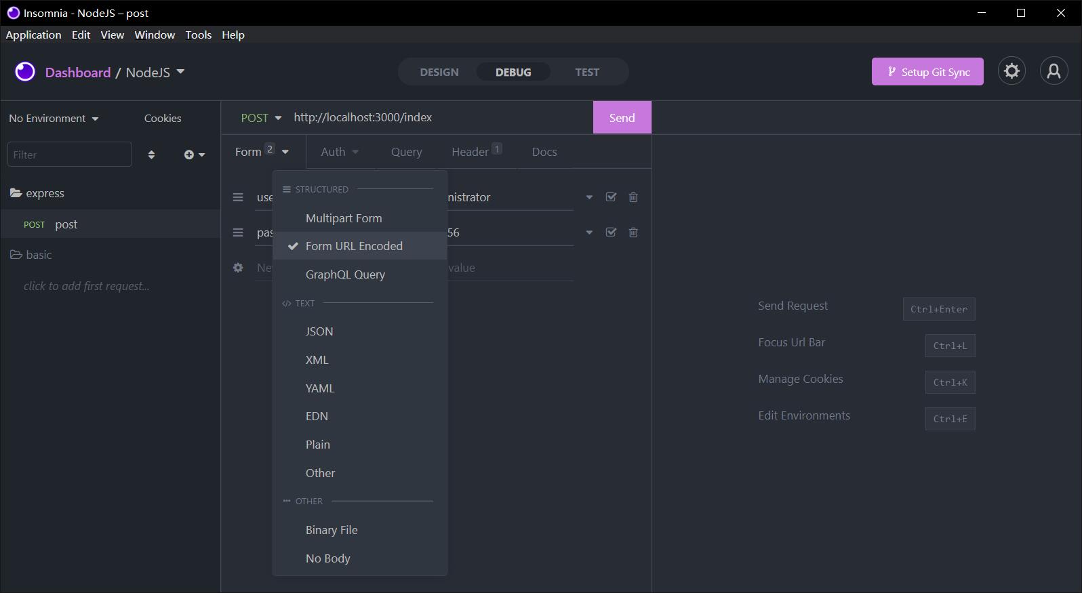Switch to DESIGN view
Image resolution: width=1082 pixels, height=593 pixels.
(439, 72)
